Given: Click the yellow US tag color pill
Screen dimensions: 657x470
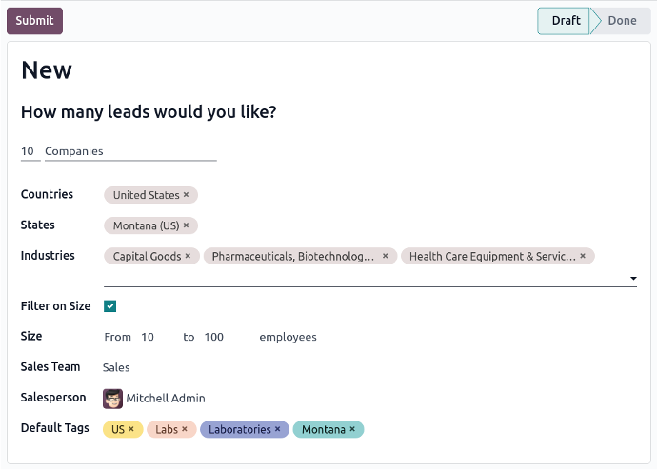Looking at the screenshot, I should point(118,429).
